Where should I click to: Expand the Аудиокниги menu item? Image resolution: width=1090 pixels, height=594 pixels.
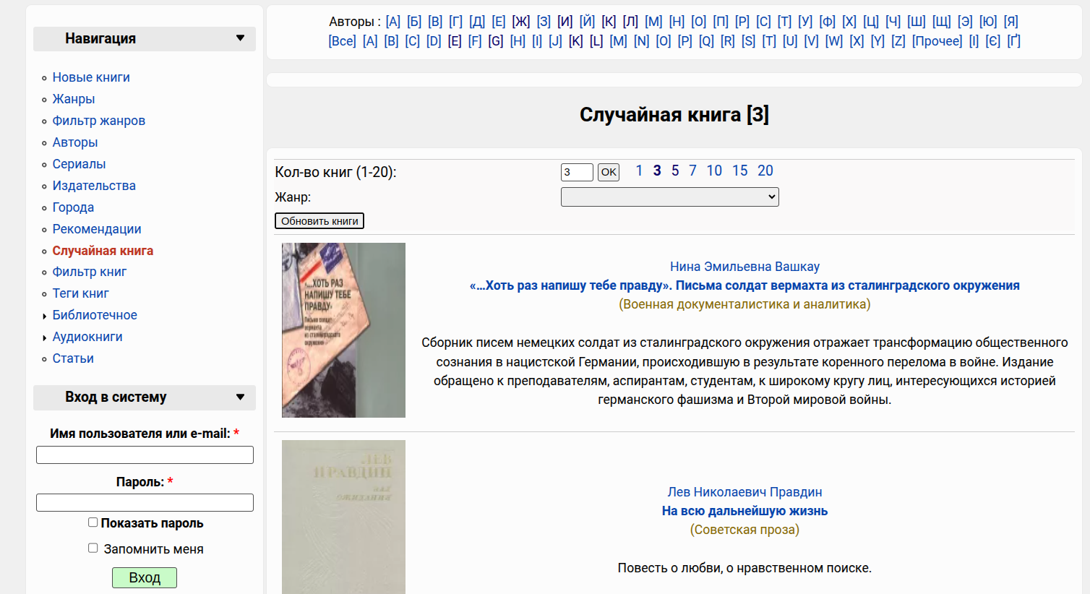point(45,337)
